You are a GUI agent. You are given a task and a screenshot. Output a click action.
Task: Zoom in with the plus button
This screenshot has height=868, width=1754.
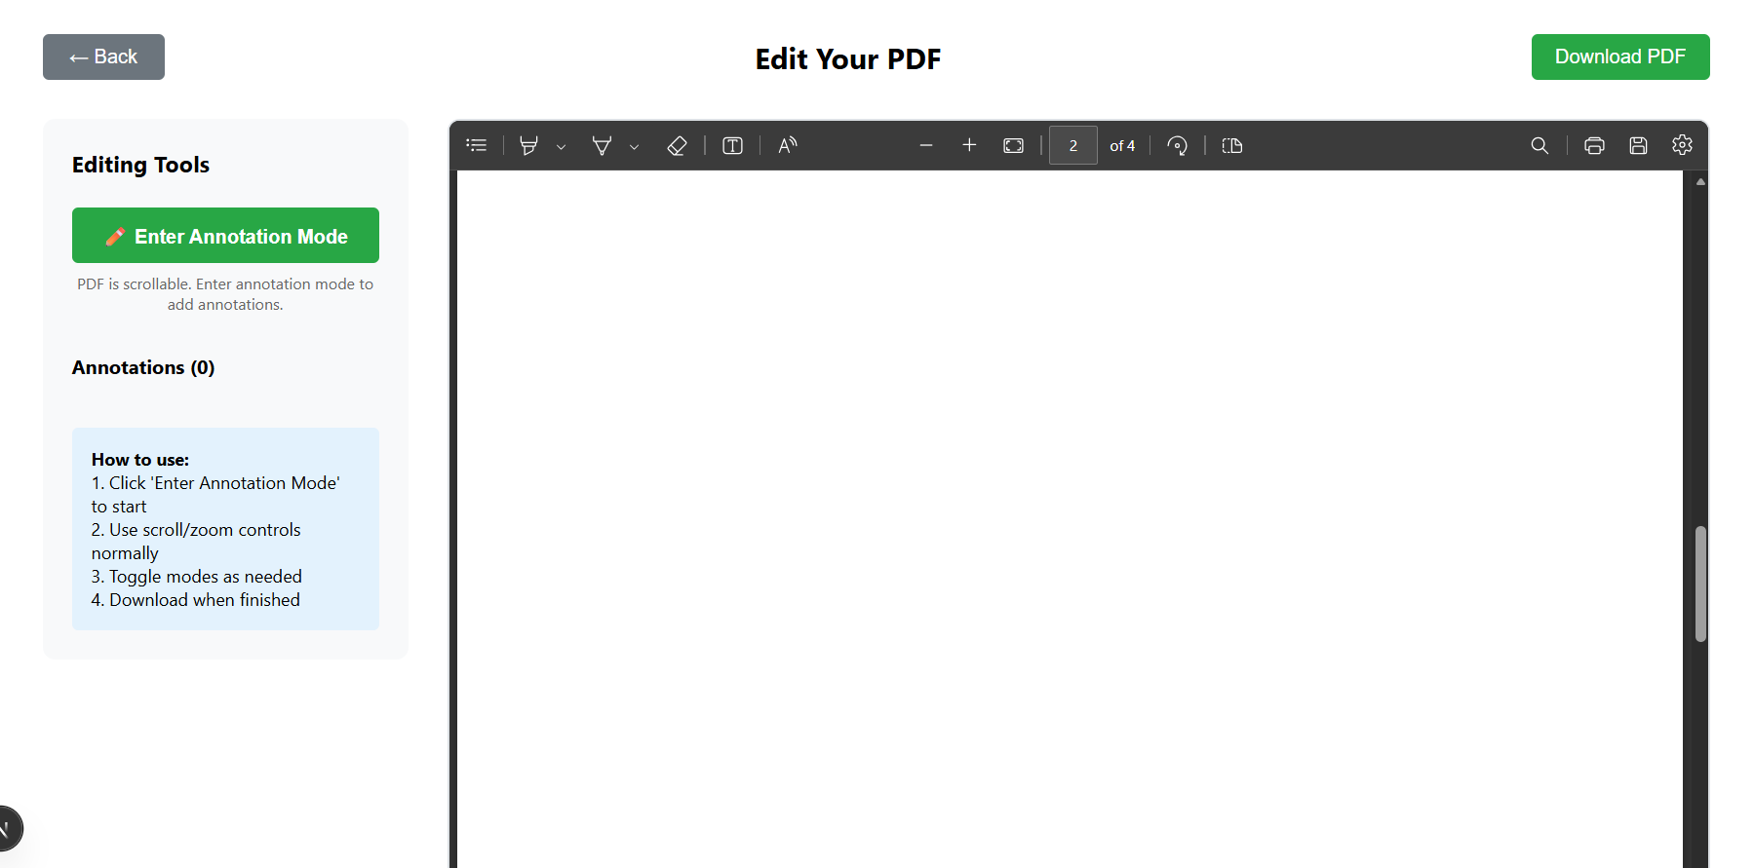tap(969, 145)
